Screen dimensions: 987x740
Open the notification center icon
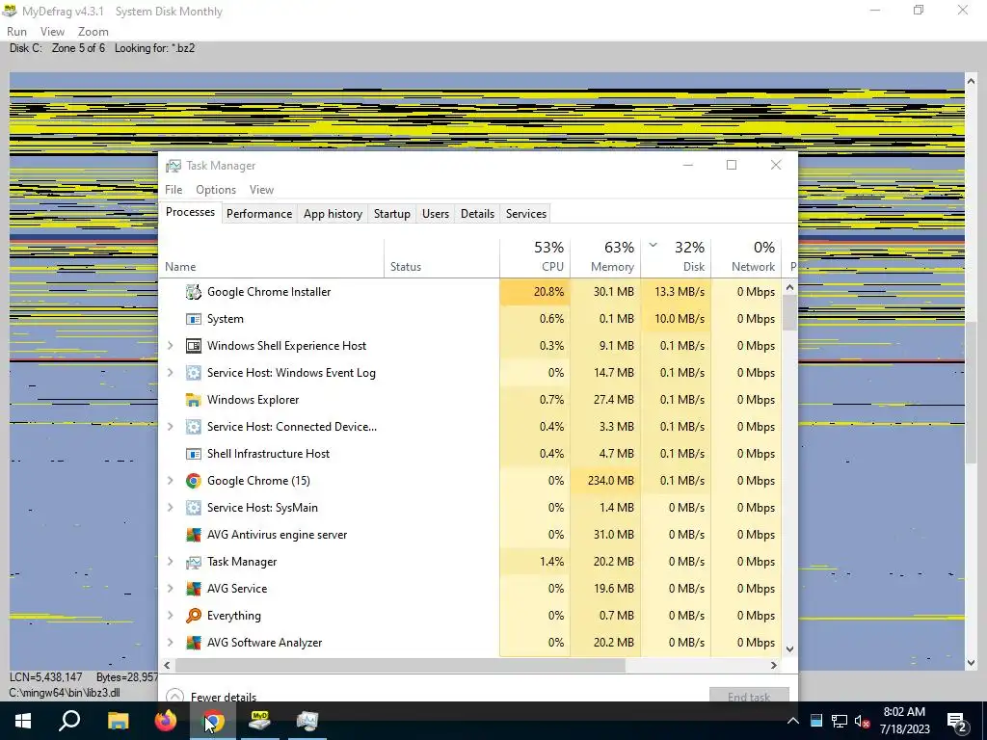[x=957, y=721]
